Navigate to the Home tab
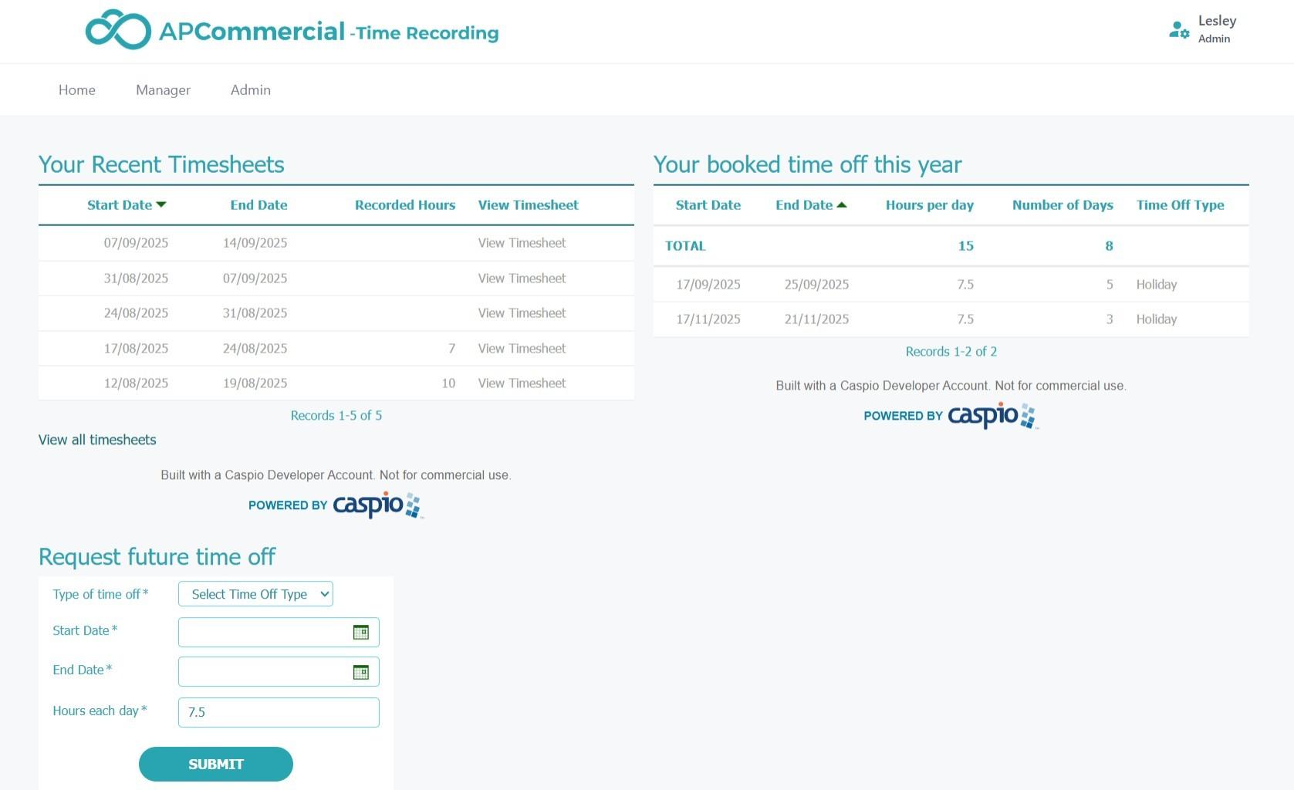 (76, 89)
